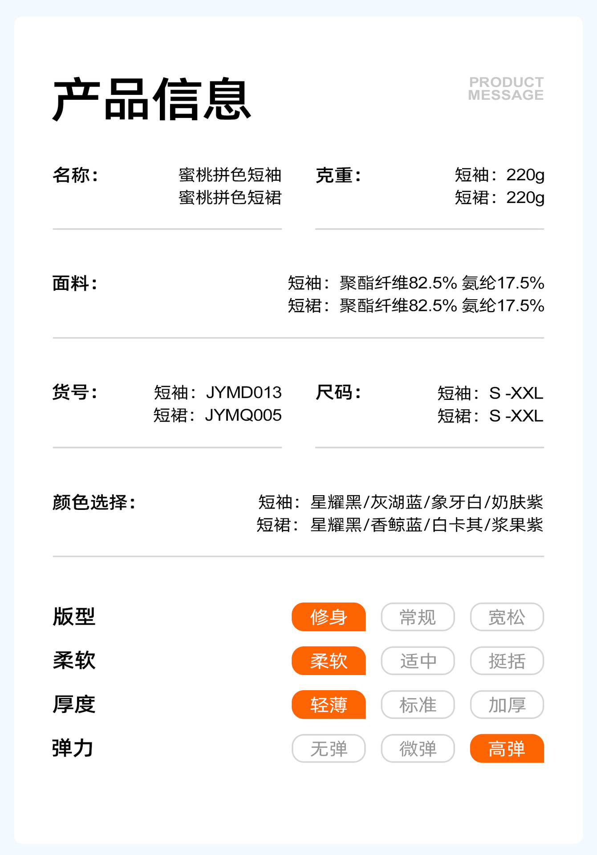Pick the 宽松 fit option
This screenshot has height=855, width=597.
click(507, 617)
